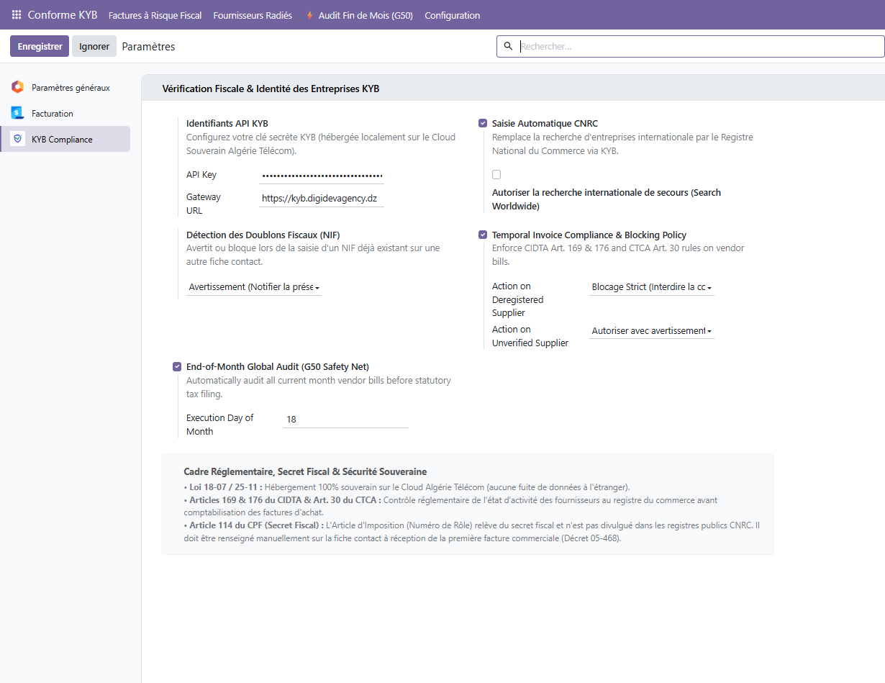Select the Paramètres généraux settings tab
Viewport: 885px width, 683px height.
pyautogui.click(x=65, y=87)
